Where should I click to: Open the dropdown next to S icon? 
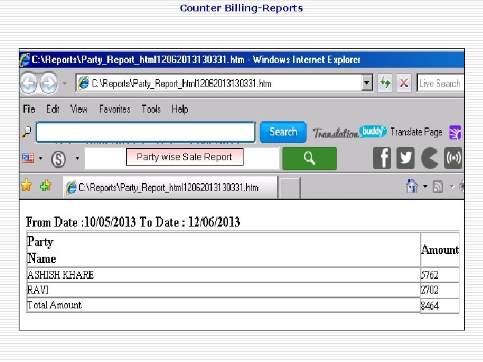coord(77,158)
